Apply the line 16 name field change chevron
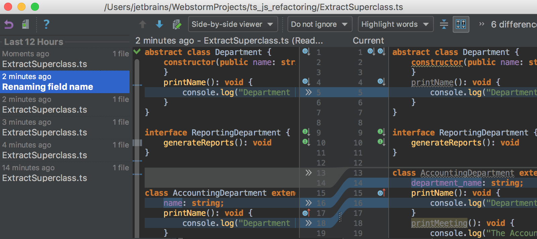The width and height of the screenshot is (537, 239). click(x=308, y=203)
